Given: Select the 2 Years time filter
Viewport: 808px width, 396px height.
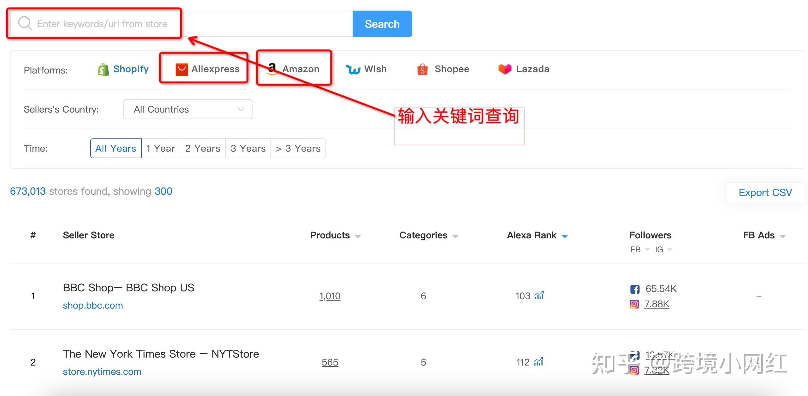Looking at the screenshot, I should tap(202, 148).
